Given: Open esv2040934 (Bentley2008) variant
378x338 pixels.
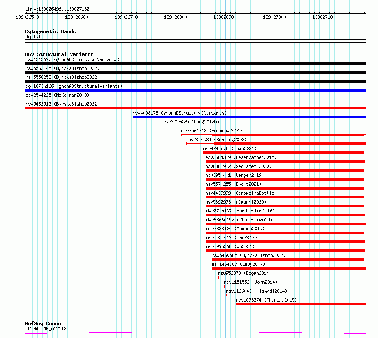Looking at the screenshot, I should (x=216, y=140).
